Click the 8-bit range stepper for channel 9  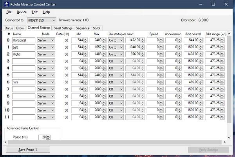(222, 103)
